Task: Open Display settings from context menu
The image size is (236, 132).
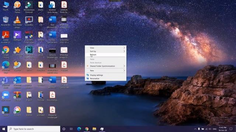Action: click(106, 75)
